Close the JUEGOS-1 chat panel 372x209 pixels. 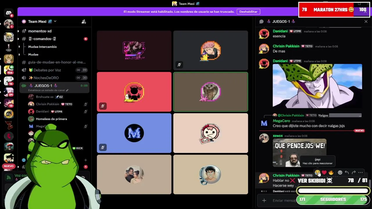point(366,21)
